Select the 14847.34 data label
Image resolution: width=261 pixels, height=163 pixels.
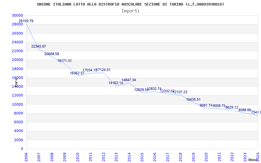tap(129, 80)
